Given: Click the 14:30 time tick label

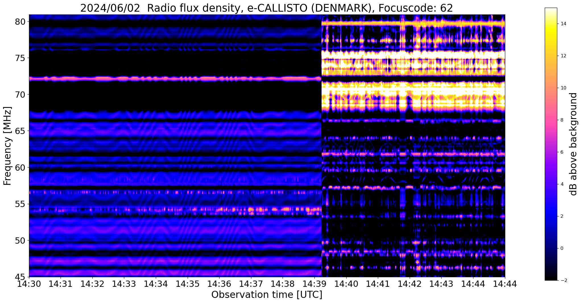Looking at the screenshot, I should 29,284.
